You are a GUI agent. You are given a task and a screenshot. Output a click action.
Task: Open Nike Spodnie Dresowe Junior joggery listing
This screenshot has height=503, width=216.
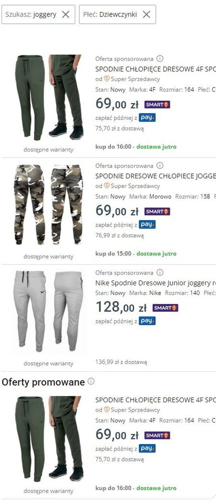pyautogui.click(x=156, y=283)
